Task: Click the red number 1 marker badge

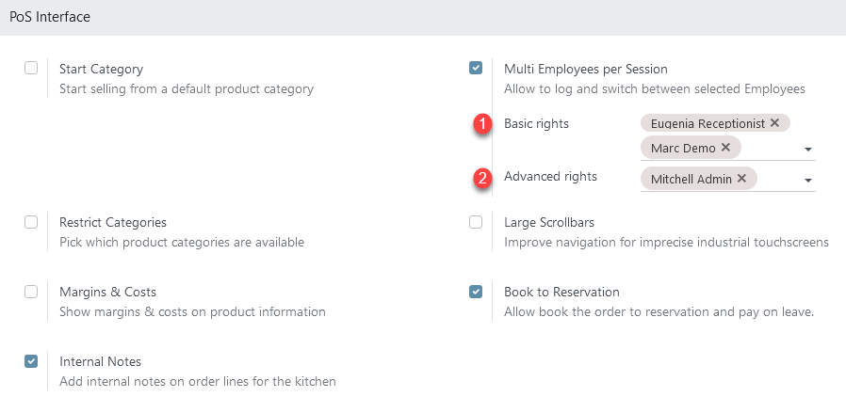Action: [x=483, y=124]
